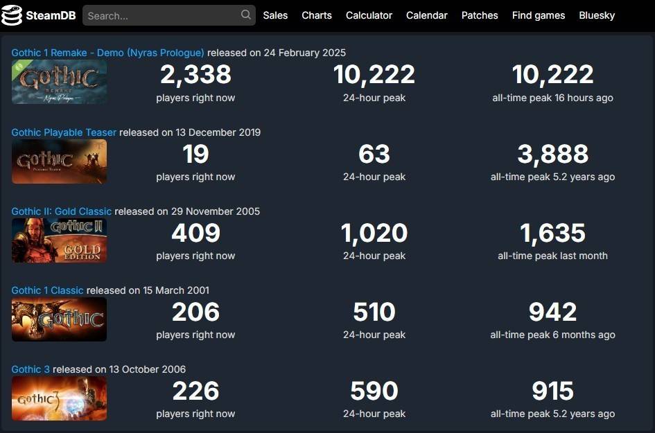Open the Gothic 3 capsule artwork
This screenshot has height=433, width=655.
coord(59,398)
